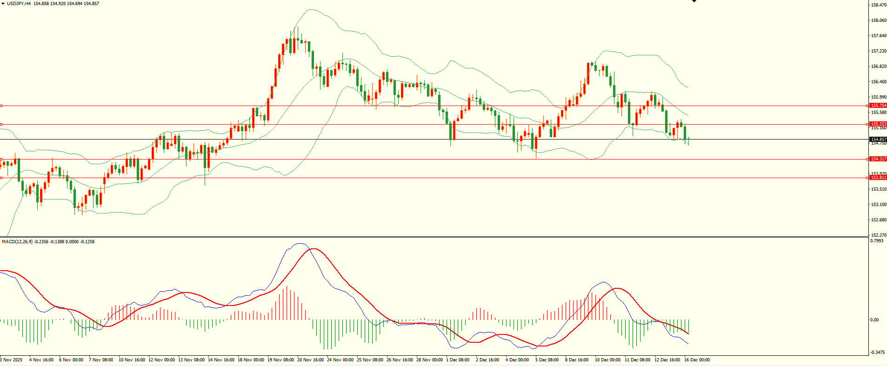This screenshot has width=887, height=366.
Task: Click the triangle arrow beside USDJPY,H4
Action: click(x=3, y=4)
